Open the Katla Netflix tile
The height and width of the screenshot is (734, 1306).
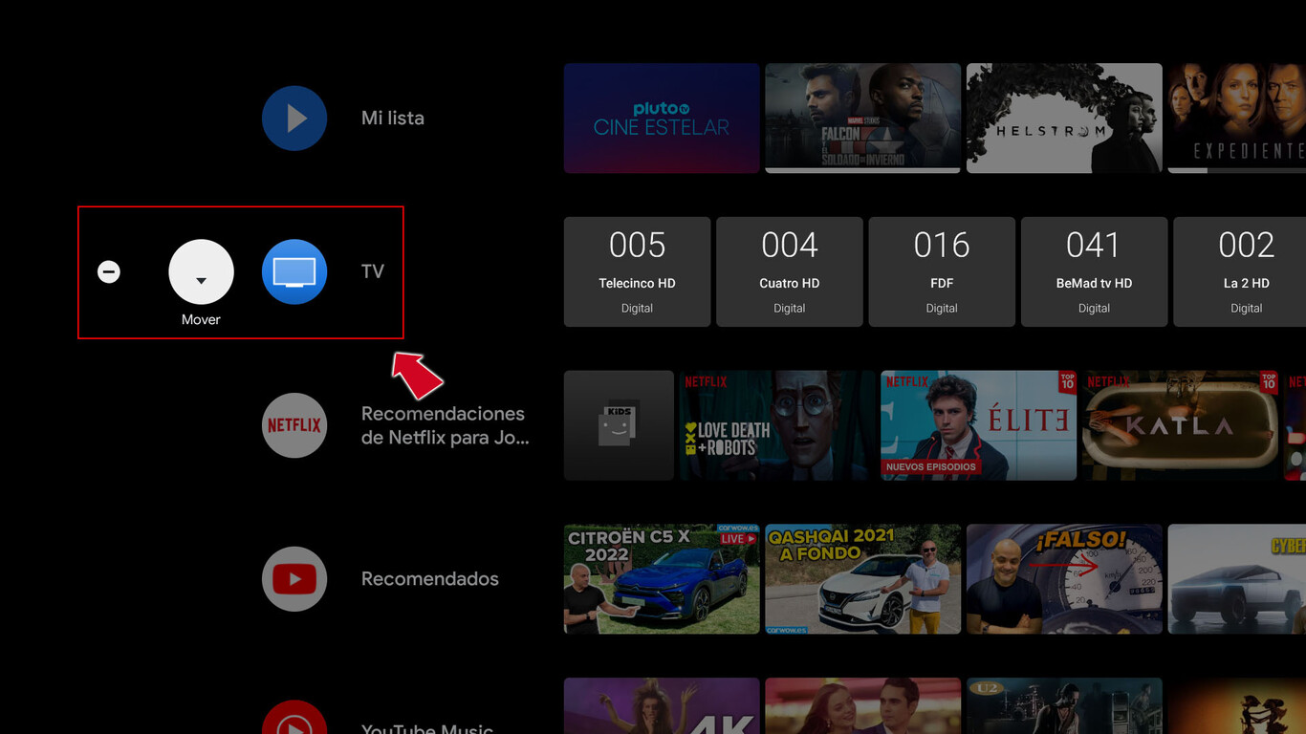point(1180,425)
